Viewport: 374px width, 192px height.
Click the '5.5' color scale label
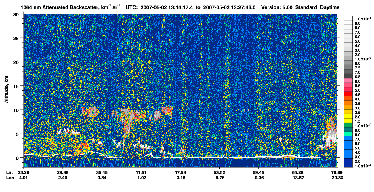(358, 86)
